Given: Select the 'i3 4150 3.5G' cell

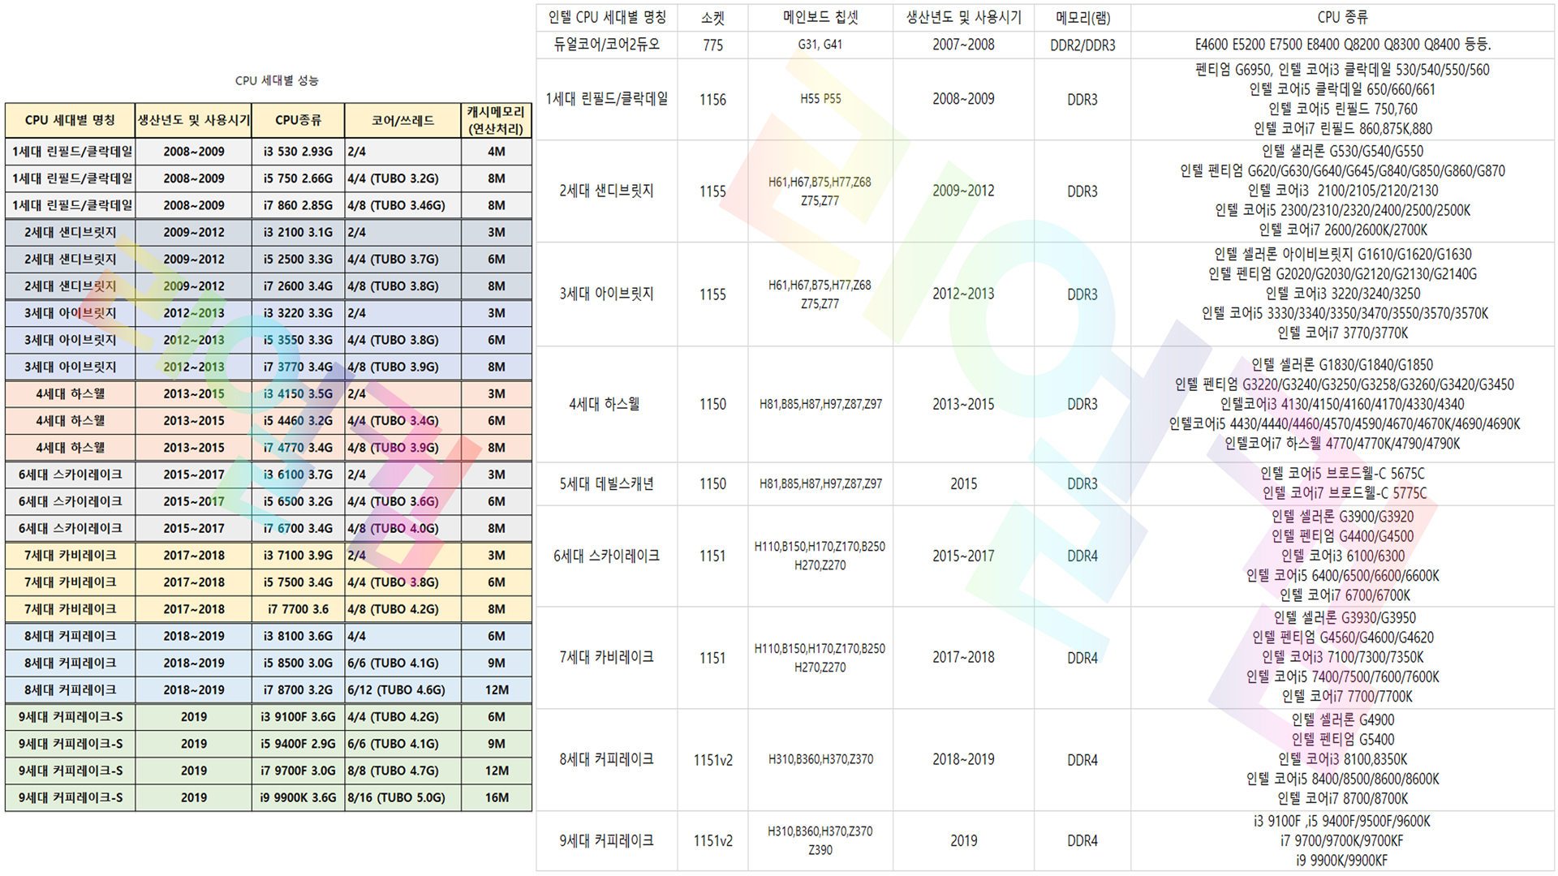Looking at the screenshot, I should click(298, 394).
